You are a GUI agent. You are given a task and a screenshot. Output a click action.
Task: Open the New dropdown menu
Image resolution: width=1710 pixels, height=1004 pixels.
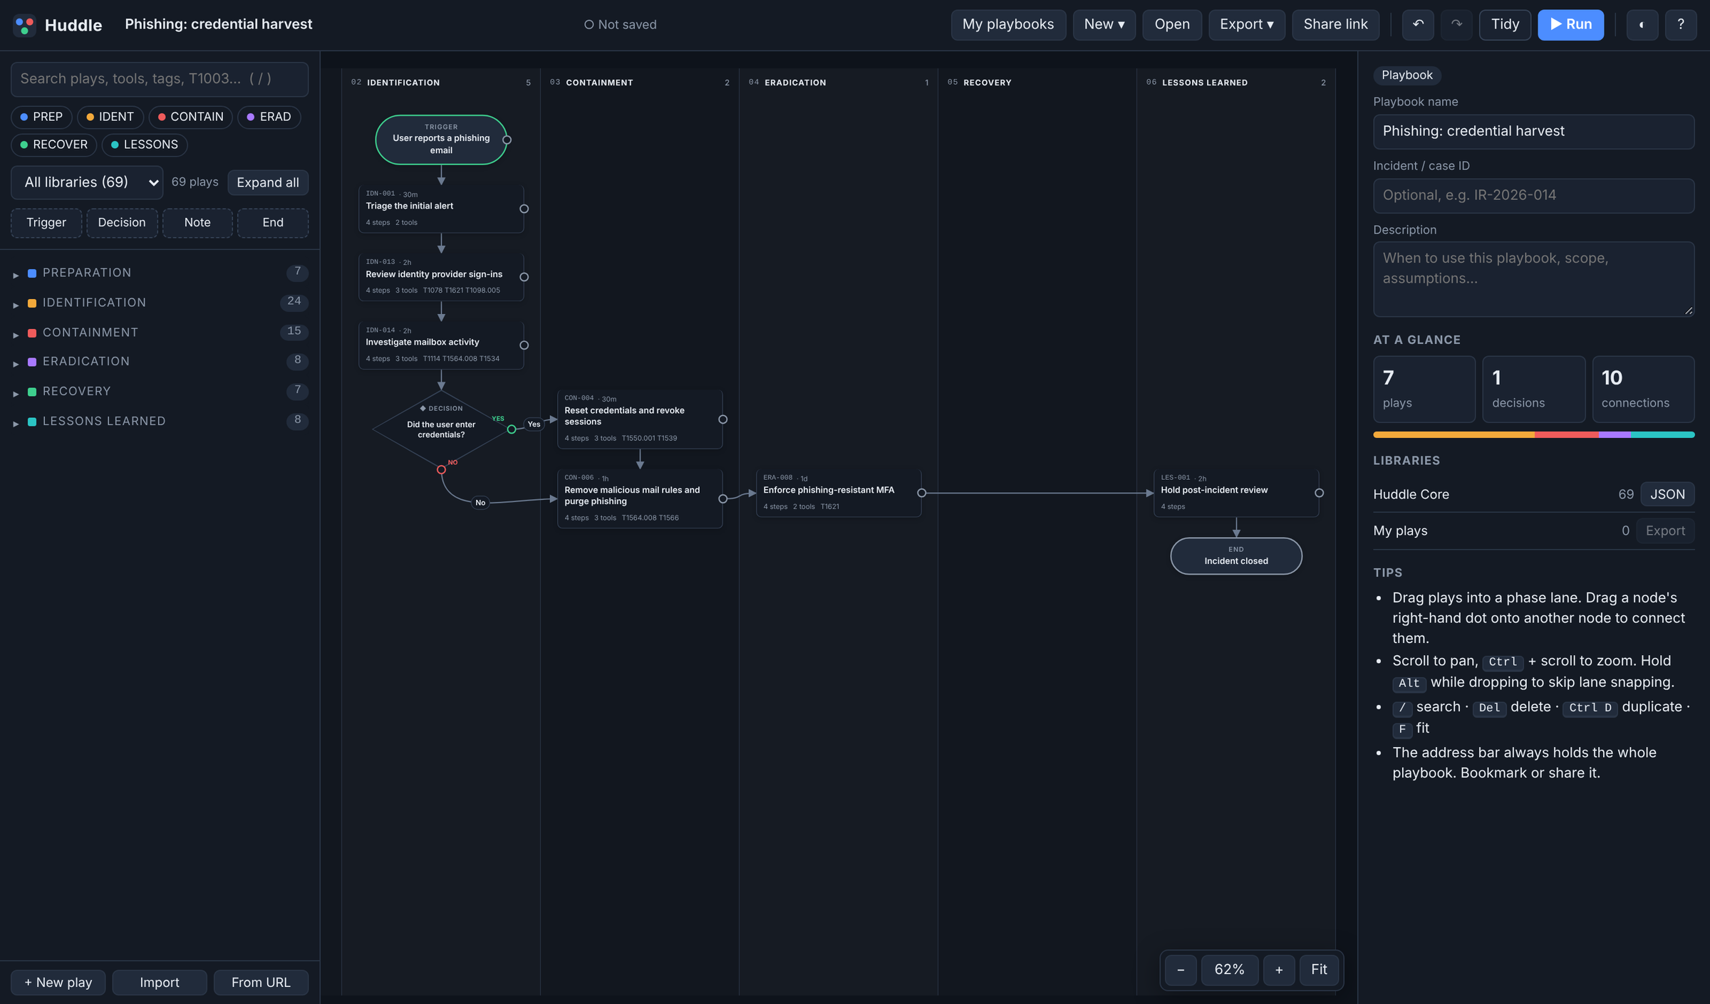[x=1104, y=25]
